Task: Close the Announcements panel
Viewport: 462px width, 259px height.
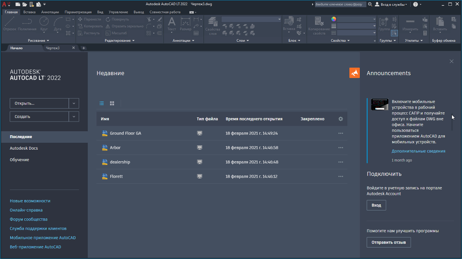Action: click(x=452, y=62)
